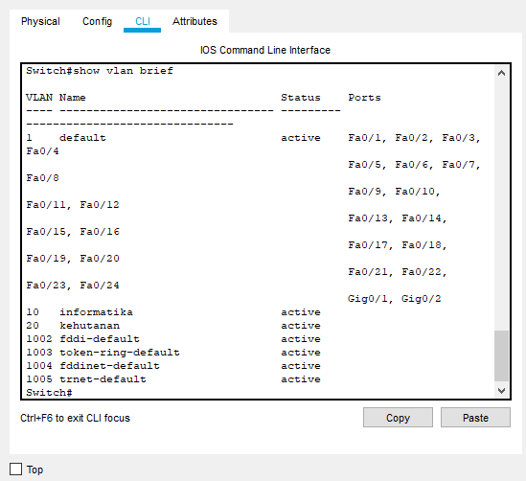Screen dimensions: 526x481
Task: Enable the Top checkbox
Action: pyautogui.click(x=15, y=470)
